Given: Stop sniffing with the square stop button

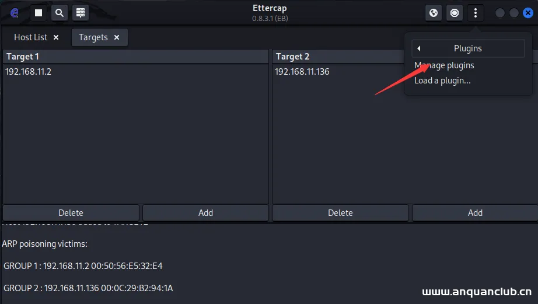Looking at the screenshot, I should 39,13.
